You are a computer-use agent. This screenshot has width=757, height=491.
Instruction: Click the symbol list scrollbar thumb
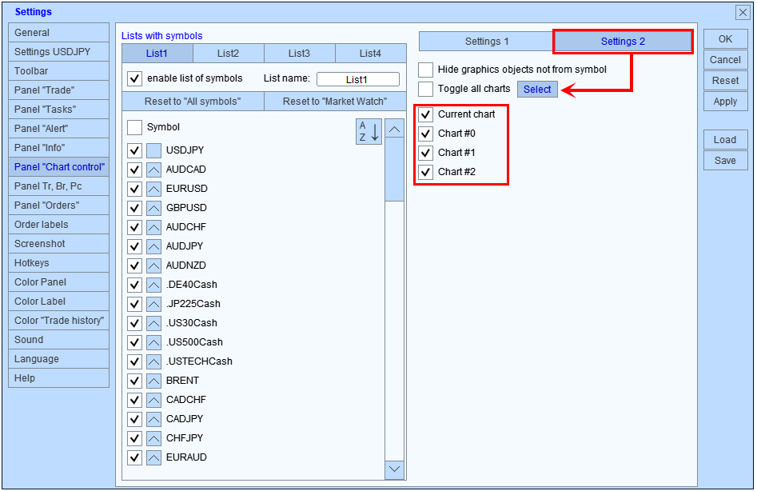394,169
